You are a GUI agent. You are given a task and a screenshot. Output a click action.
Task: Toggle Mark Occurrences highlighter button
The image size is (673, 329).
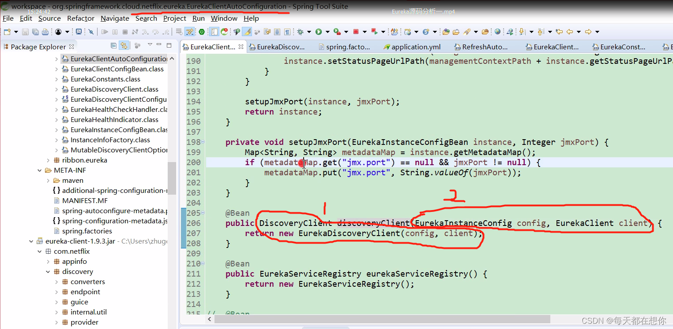[x=248, y=32]
